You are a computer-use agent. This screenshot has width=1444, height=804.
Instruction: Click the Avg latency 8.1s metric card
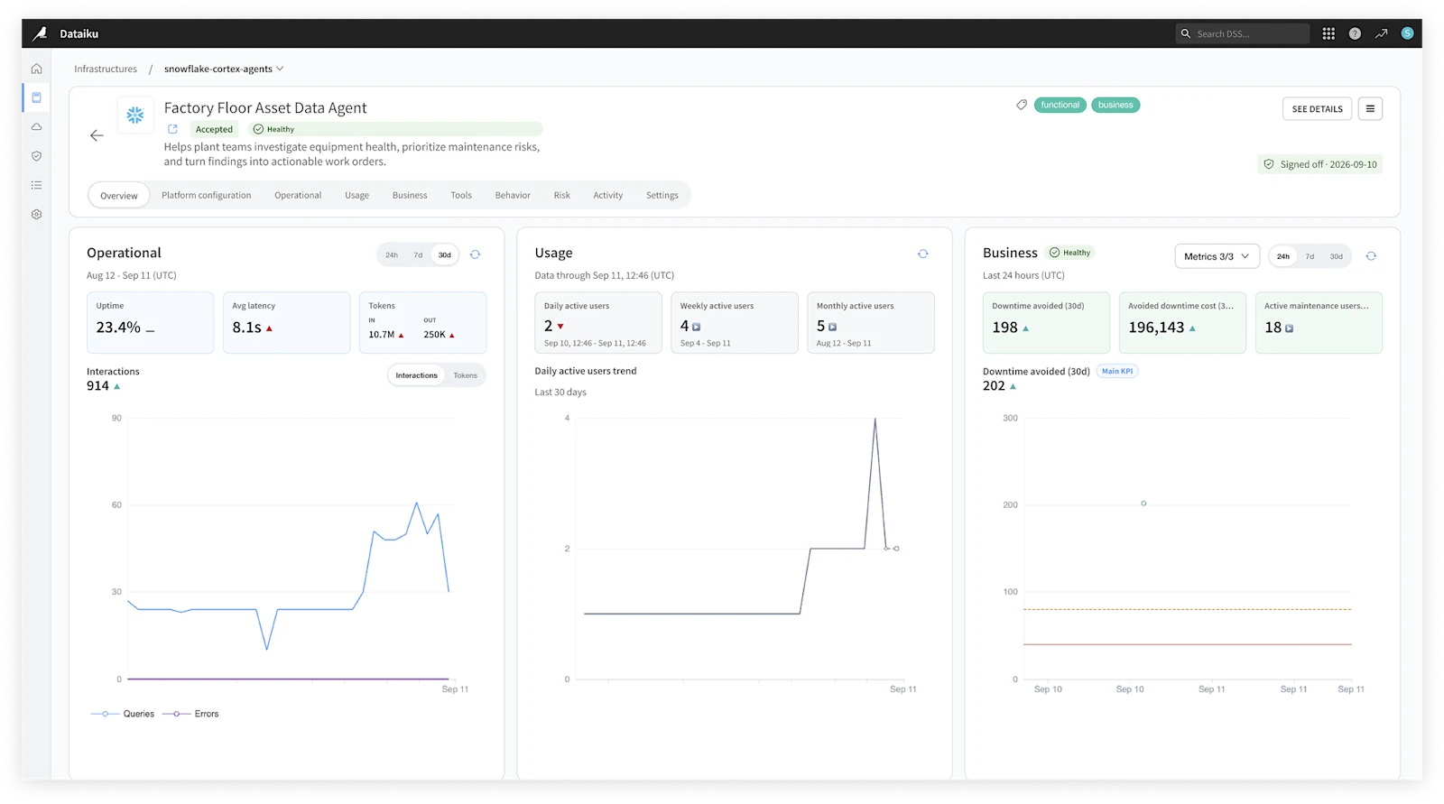coord(286,322)
